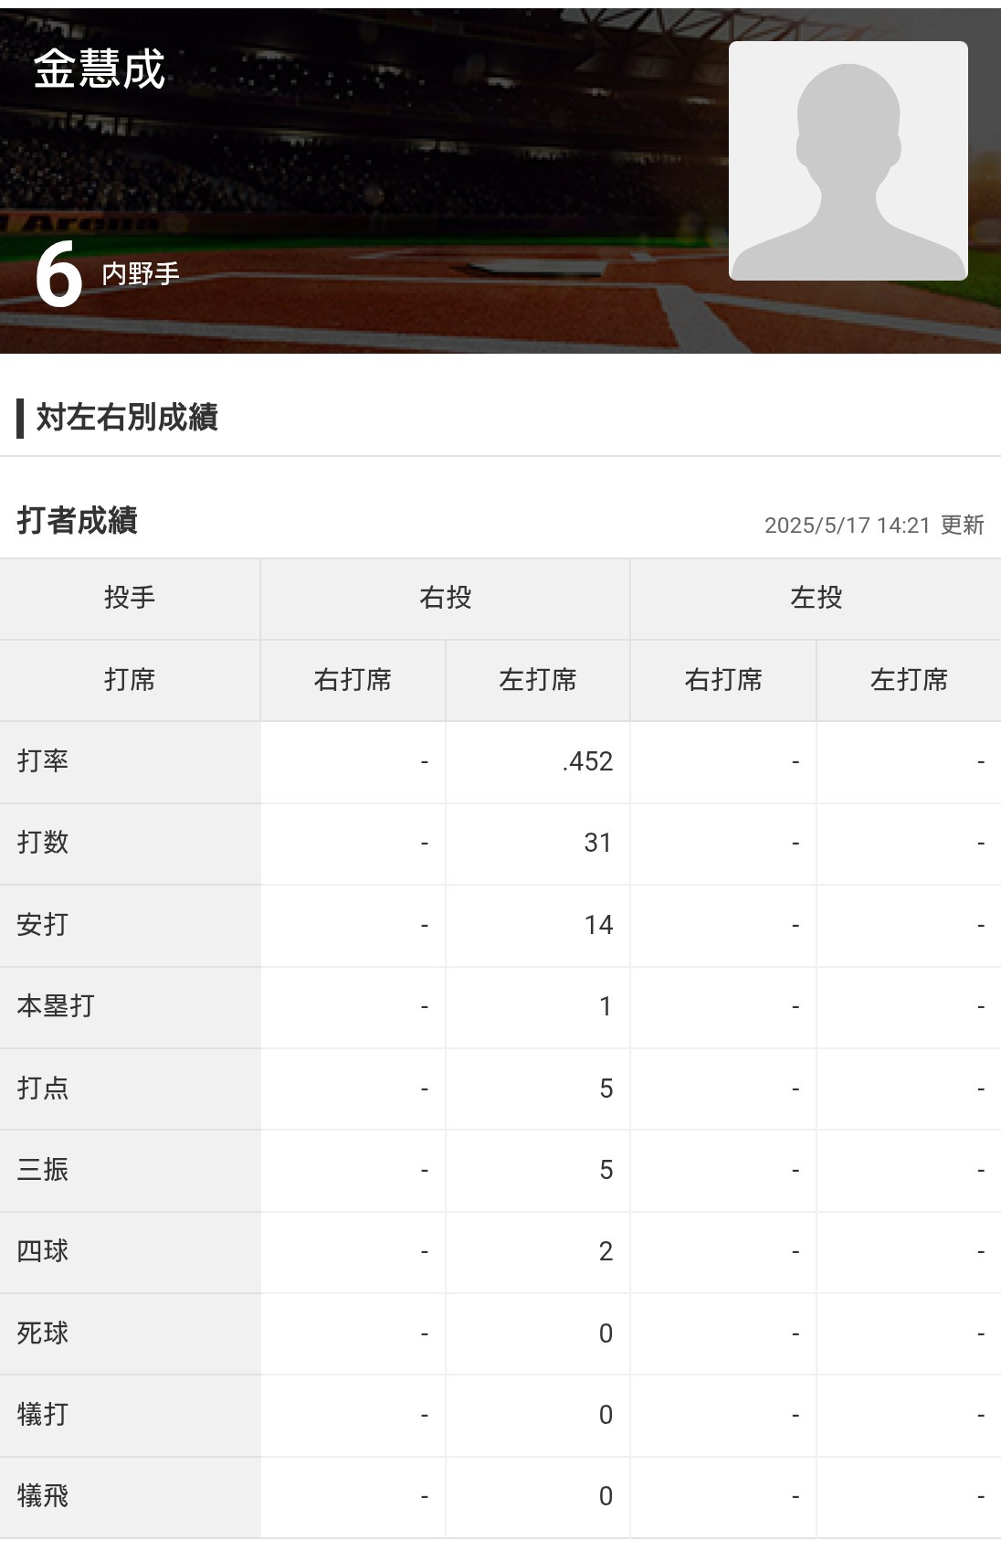Click the 左投 column header
The width and height of the screenshot is (1001, 1551).
(x=816, y=599)
